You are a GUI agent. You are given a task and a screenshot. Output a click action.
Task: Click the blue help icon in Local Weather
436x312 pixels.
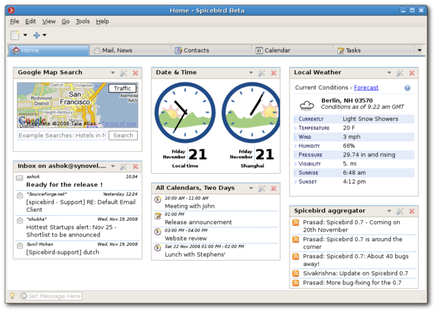(x=407, y=88)
